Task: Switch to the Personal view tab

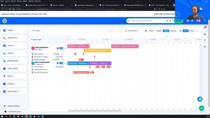Action: point(173,31)
